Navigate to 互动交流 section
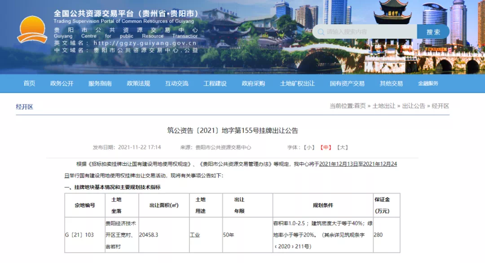Image resolution: width=485 pixels, height=263 pixels. point(176,84)
